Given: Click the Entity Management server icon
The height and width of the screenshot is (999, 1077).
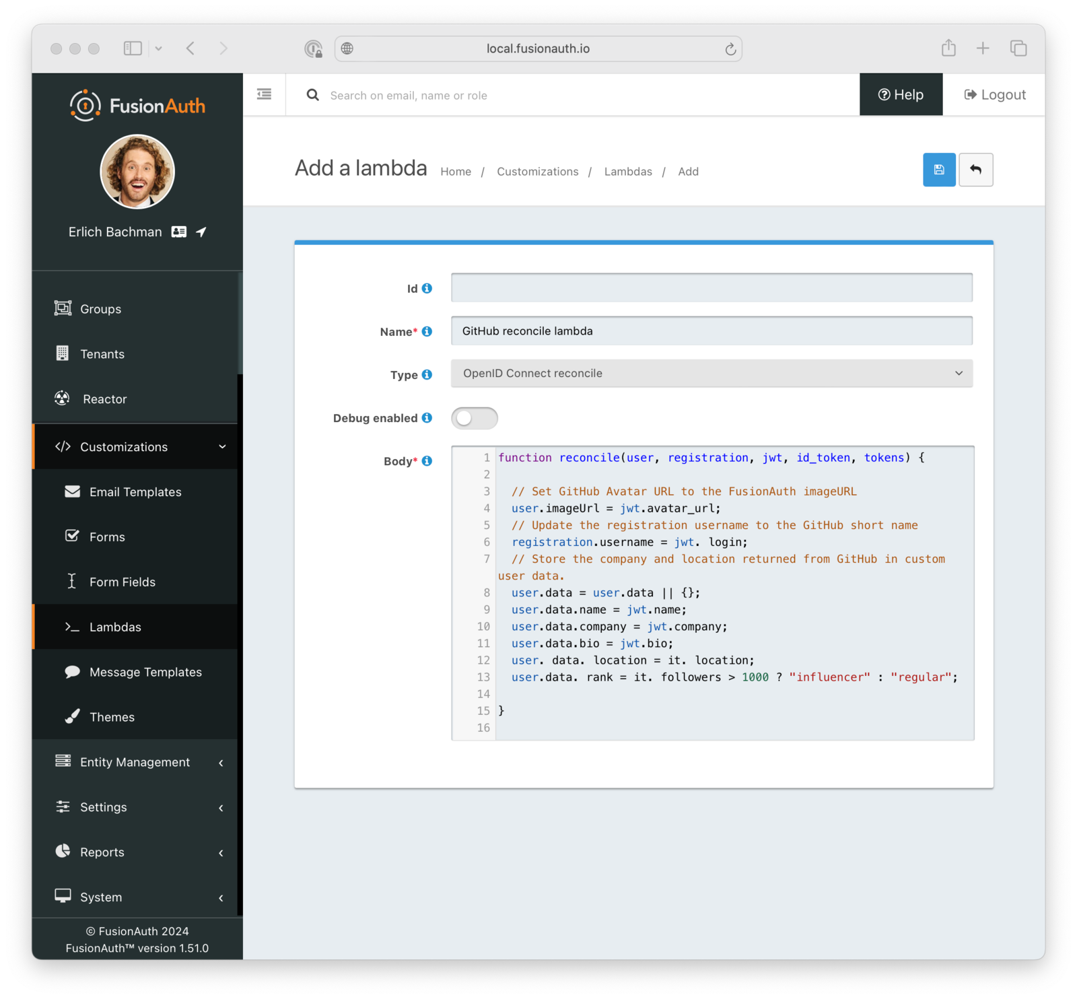Looking at the screenshot, I should tap(63, 761).
